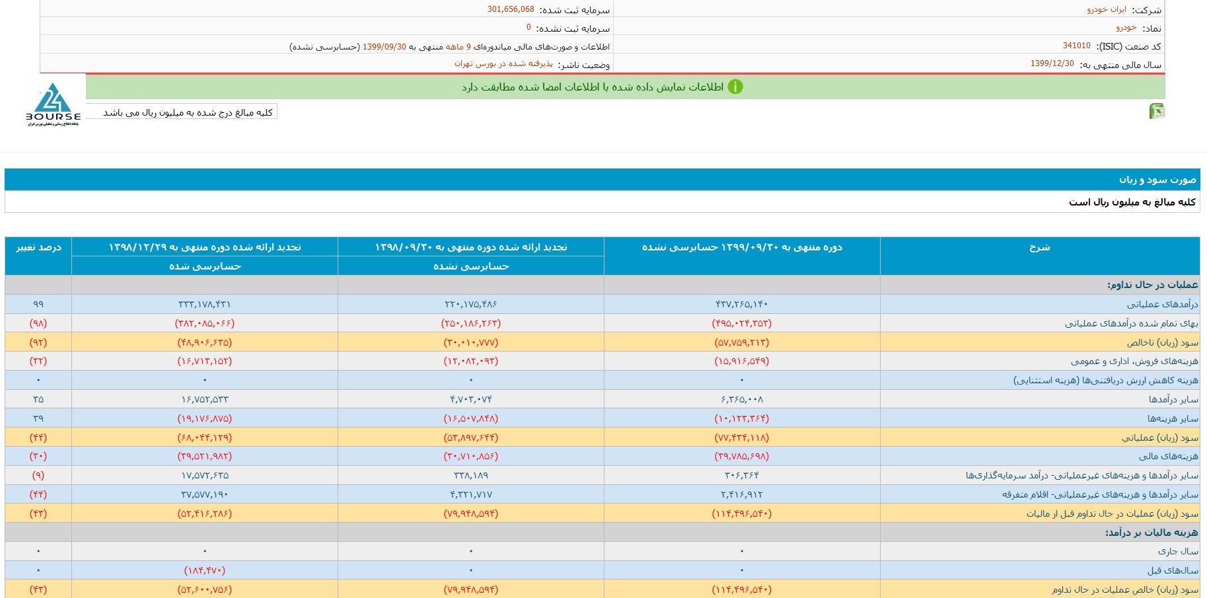Click the سال‌های قبل row label

click(1173, 570)
